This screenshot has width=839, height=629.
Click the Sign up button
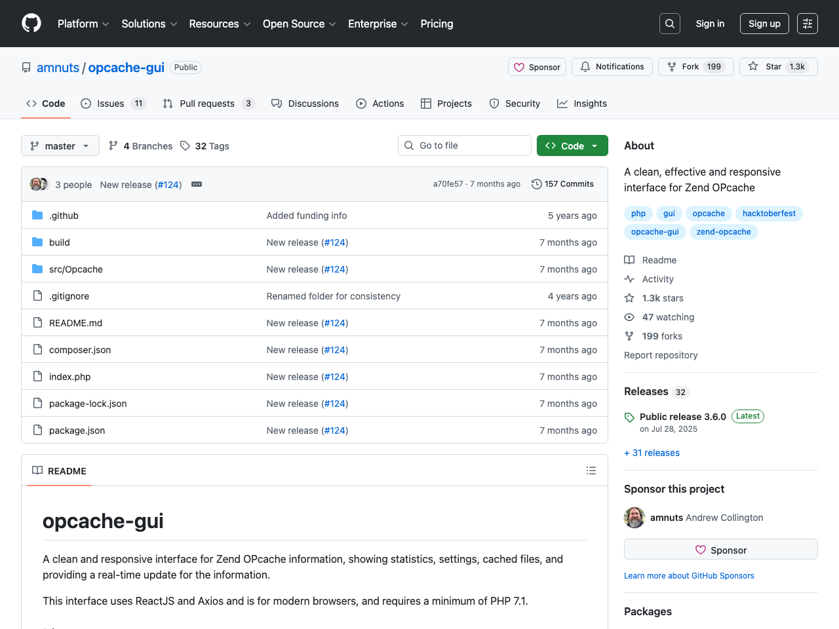[764, 23]
